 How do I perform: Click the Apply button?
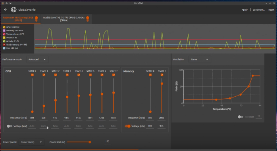[x=244, y=10]
